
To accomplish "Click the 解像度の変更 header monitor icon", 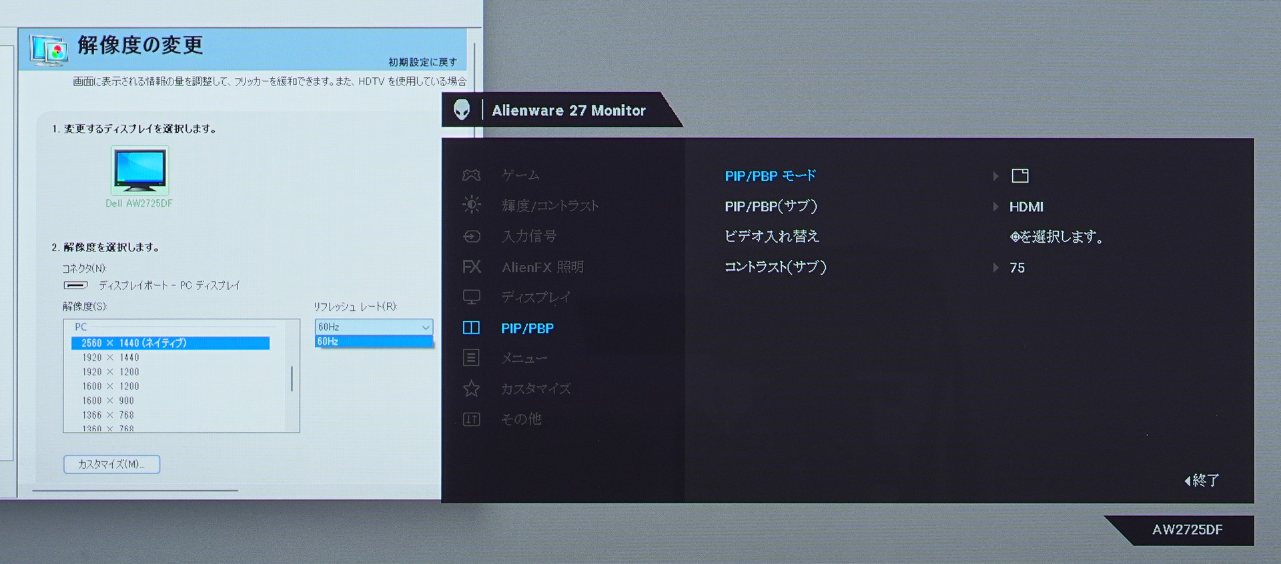I will (x=49, y=51).
